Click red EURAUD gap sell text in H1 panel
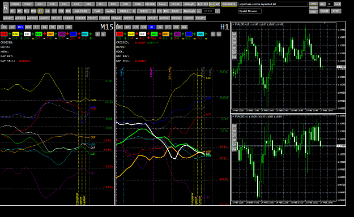The image size is (354, 217). click(x=140, y=61)
